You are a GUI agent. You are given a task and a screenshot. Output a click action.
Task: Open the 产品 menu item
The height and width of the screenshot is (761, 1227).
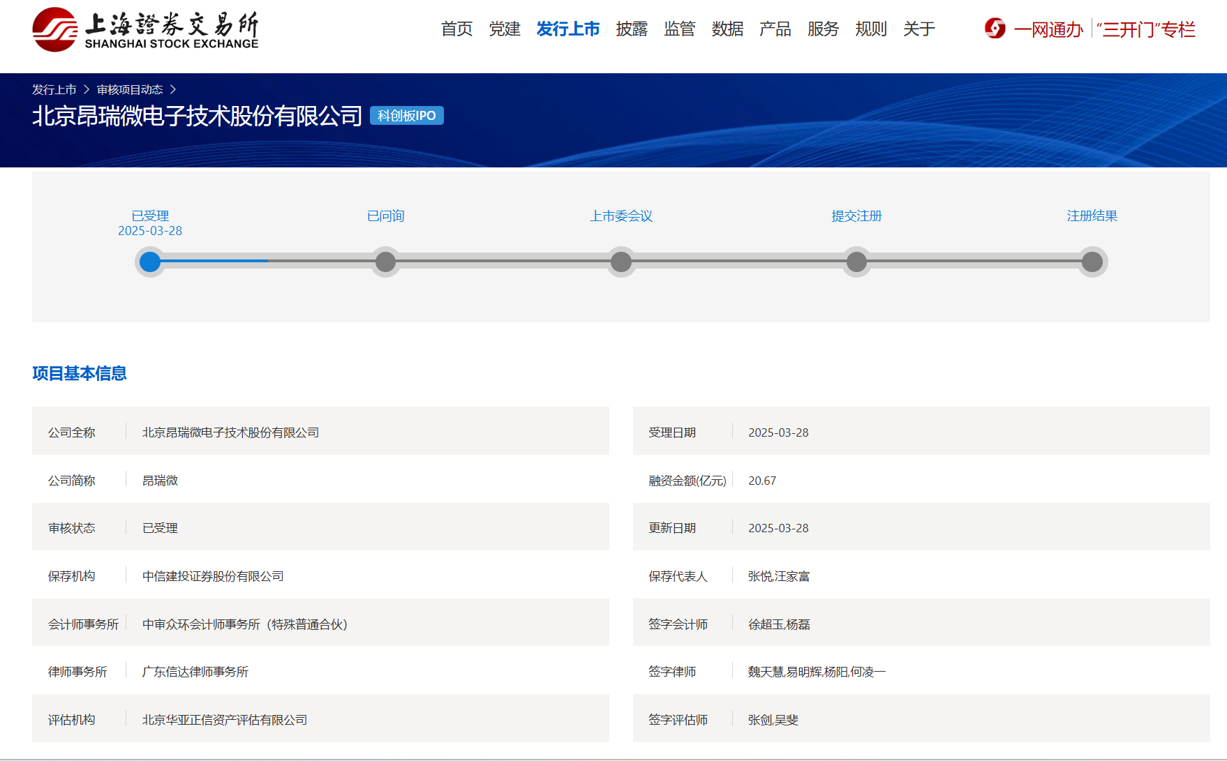tap(775, 29)
